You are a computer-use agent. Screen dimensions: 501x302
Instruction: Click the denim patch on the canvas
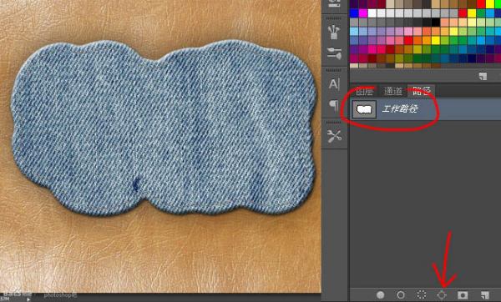pyautogui.click(x=164, y=128)
